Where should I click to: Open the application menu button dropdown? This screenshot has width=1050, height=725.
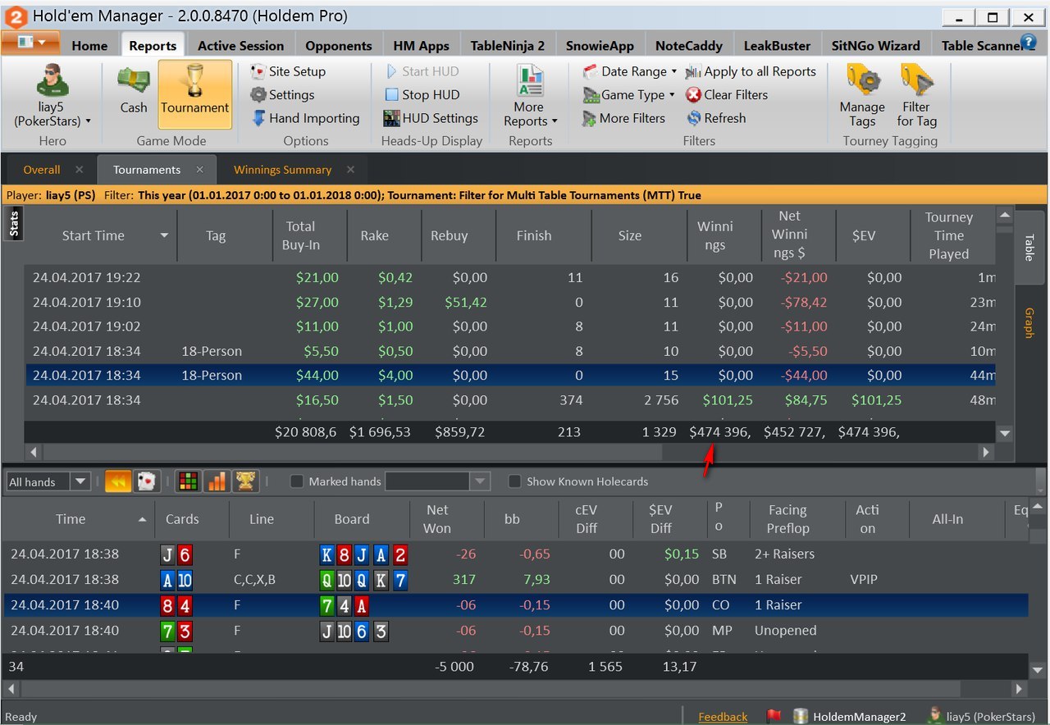(30, 43)
